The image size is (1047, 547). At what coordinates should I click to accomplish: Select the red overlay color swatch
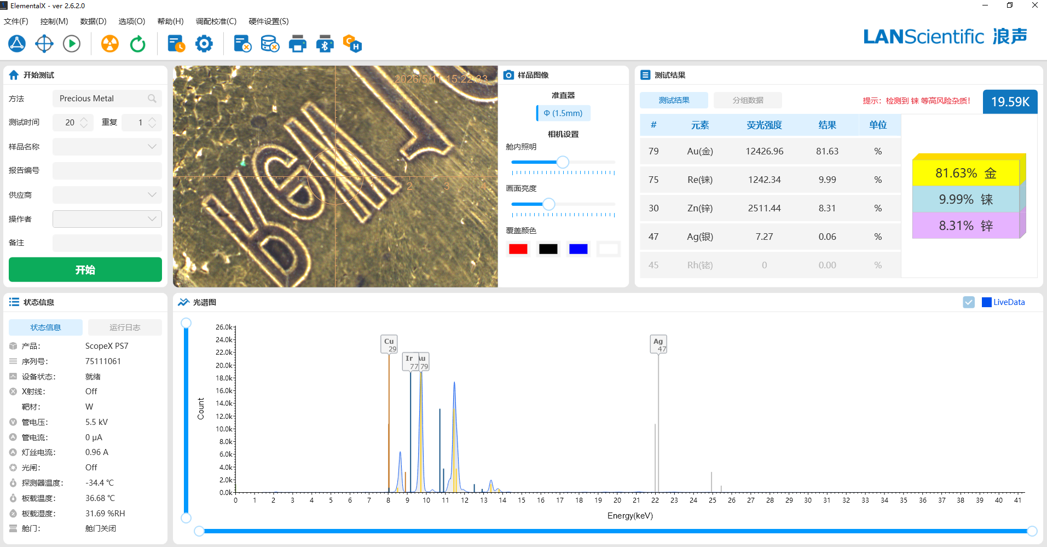tap(518, 249)
